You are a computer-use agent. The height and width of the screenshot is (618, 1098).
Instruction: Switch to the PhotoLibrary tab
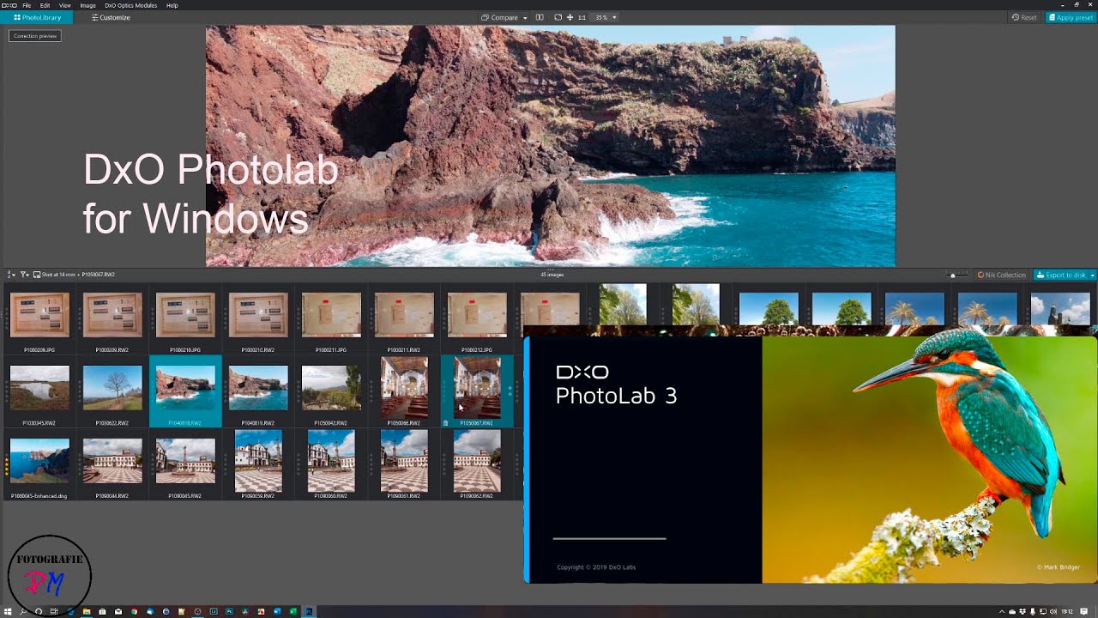38,17
